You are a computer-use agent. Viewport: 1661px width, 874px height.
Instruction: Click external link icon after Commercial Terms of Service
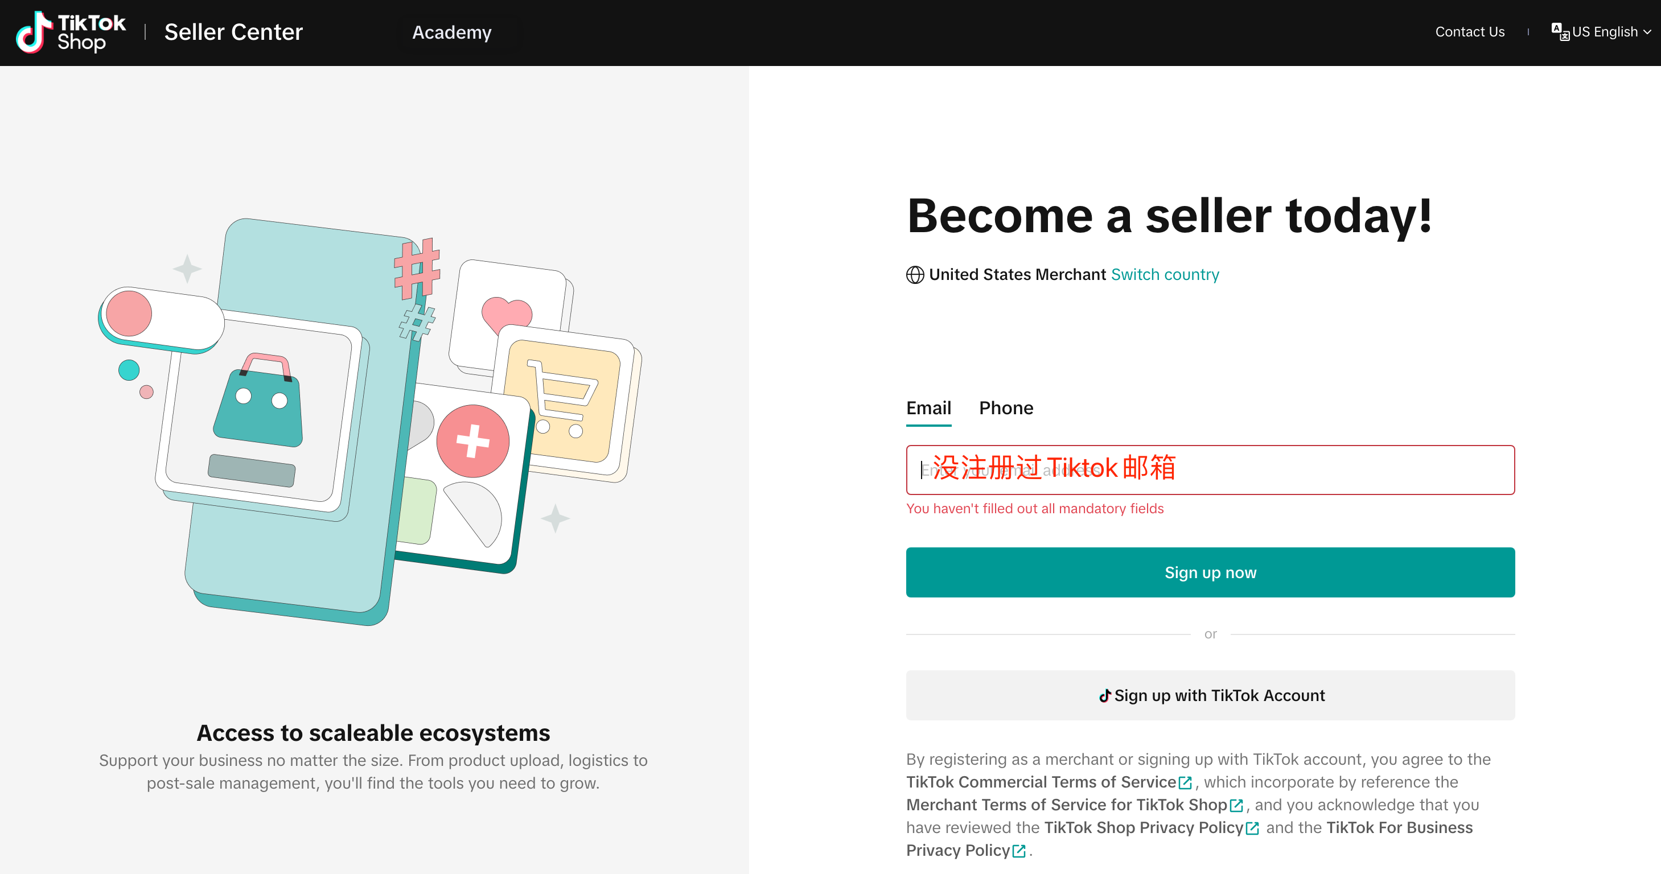point(1185,783)
